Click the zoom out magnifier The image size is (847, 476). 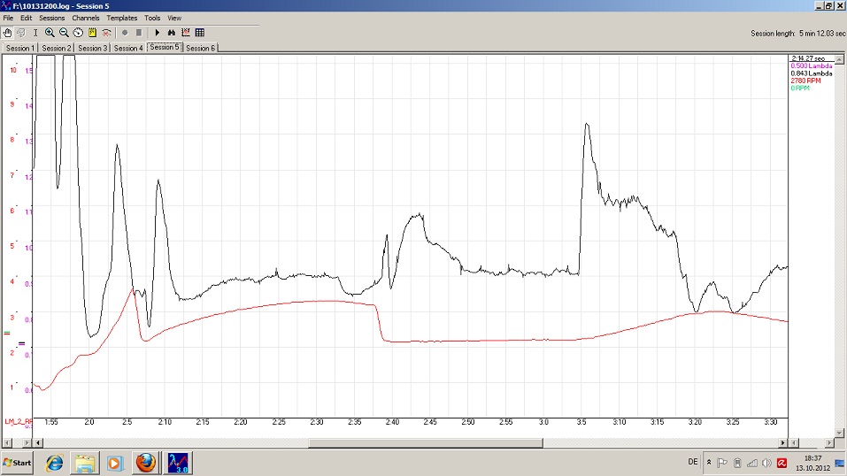(64, 33)
